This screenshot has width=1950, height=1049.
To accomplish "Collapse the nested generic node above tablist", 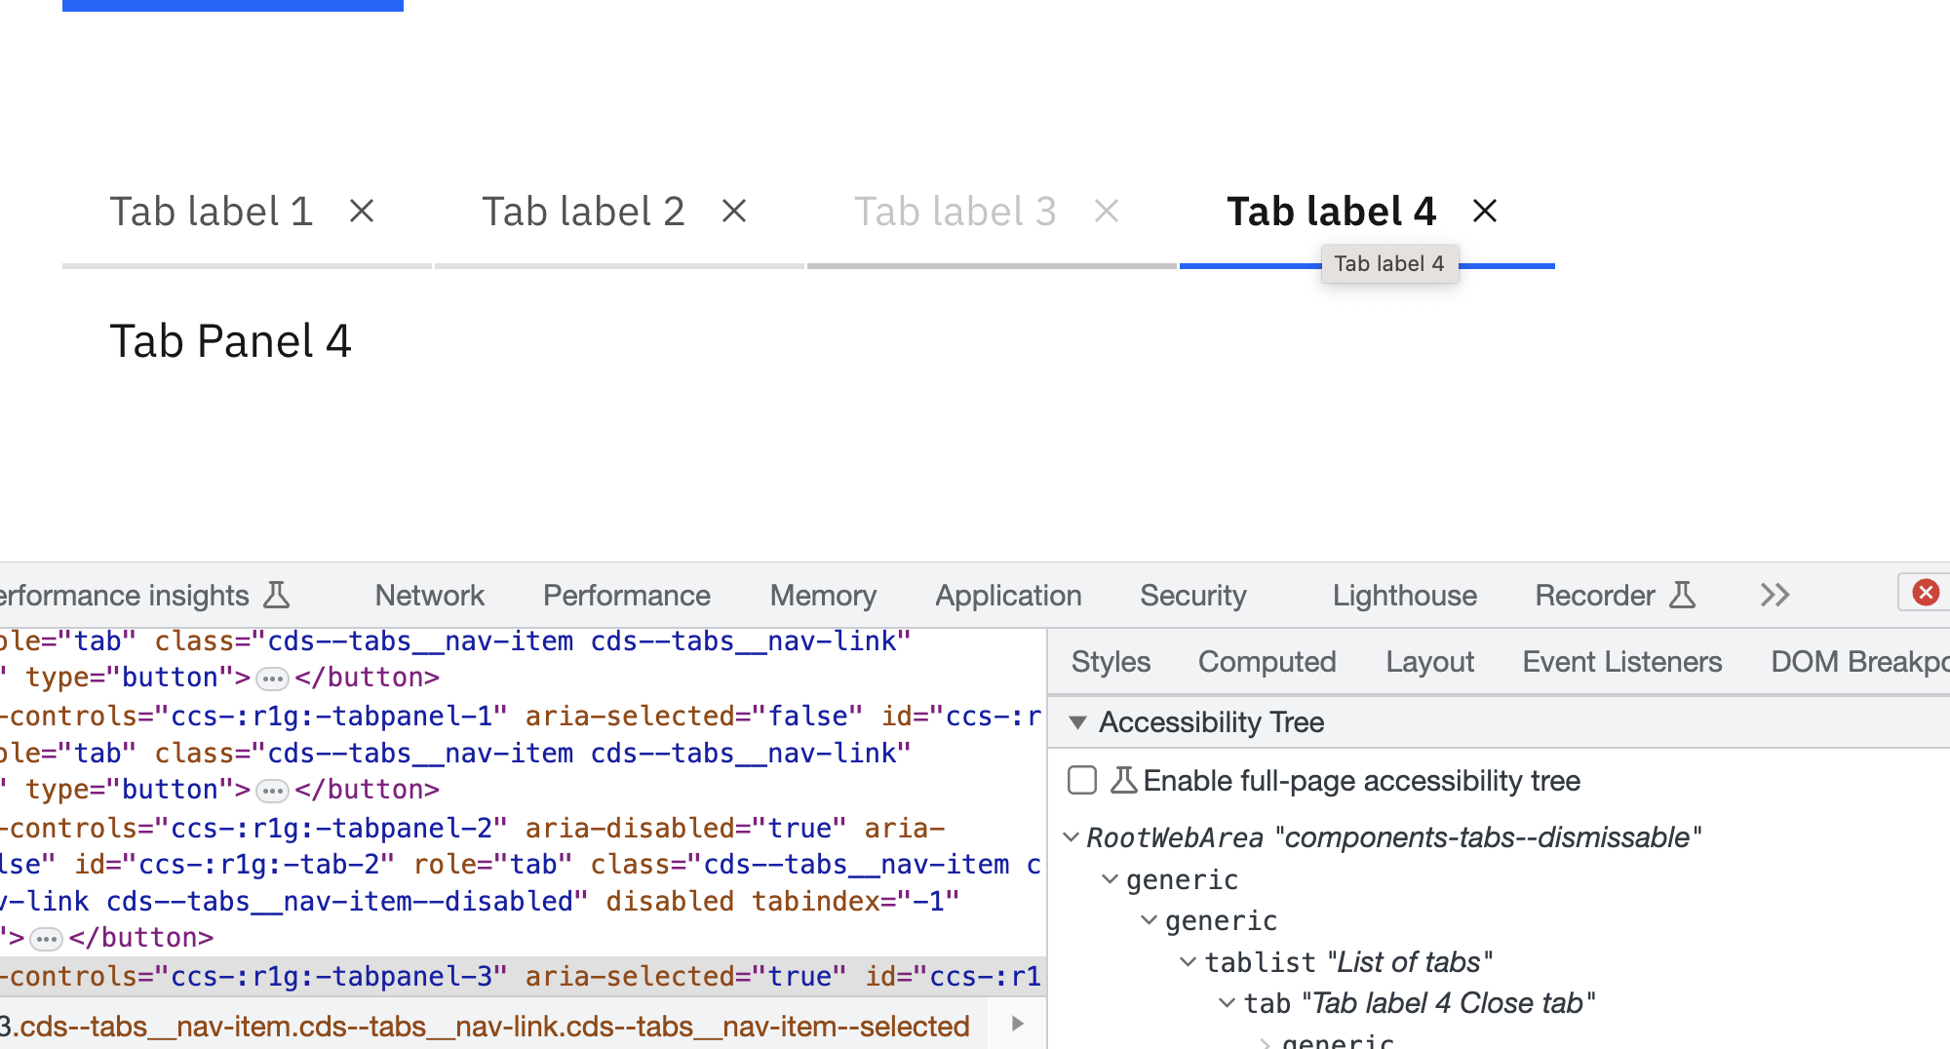I will [x=1149, y=920].
